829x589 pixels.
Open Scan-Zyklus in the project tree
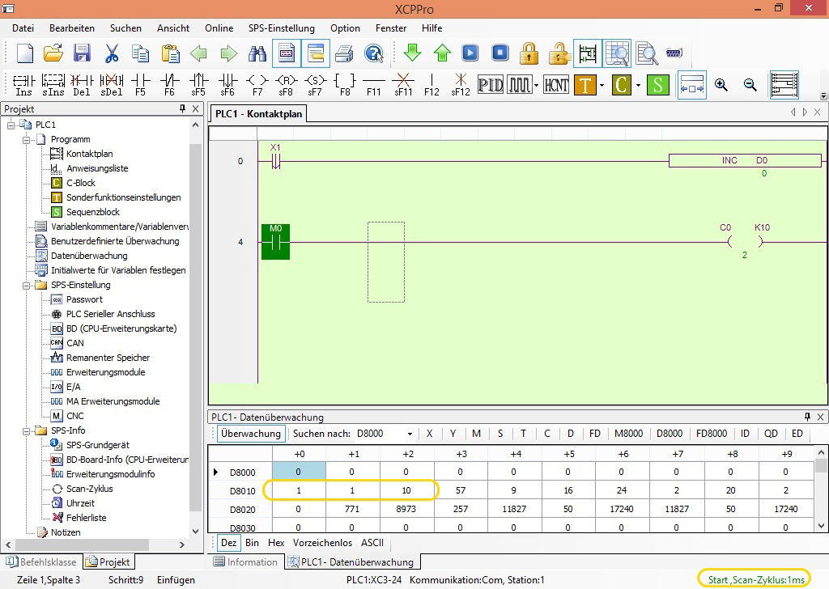[89, 489]
